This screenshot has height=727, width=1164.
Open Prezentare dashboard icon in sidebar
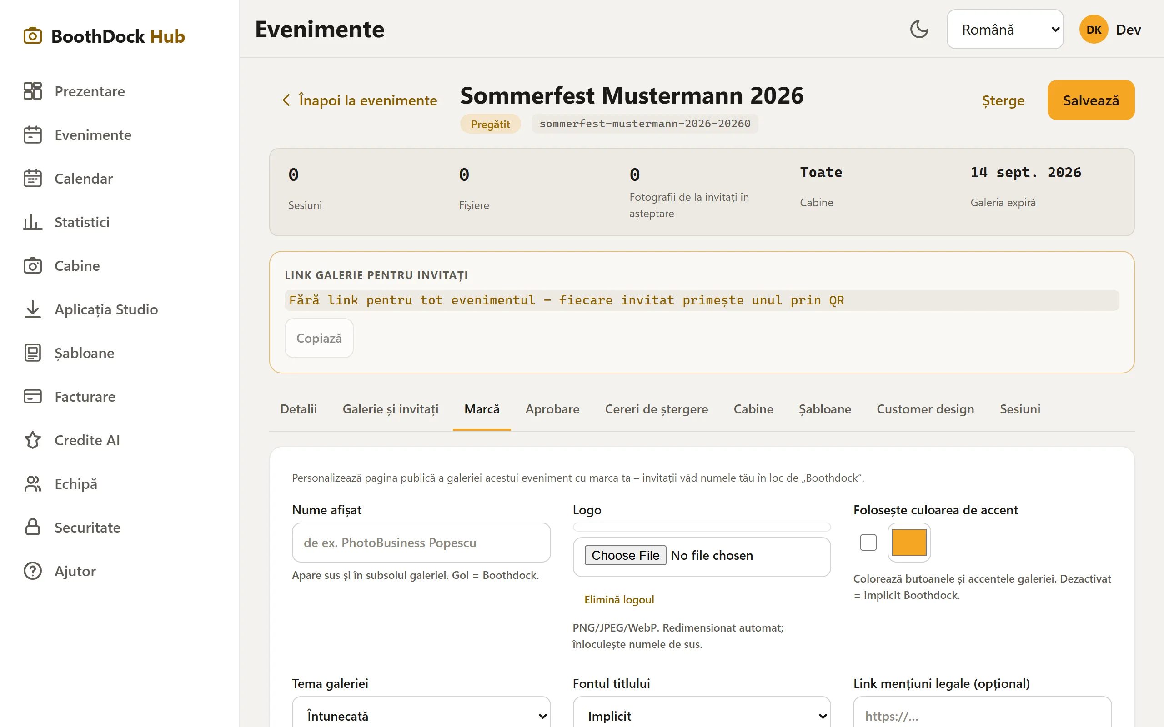(33, 91)
